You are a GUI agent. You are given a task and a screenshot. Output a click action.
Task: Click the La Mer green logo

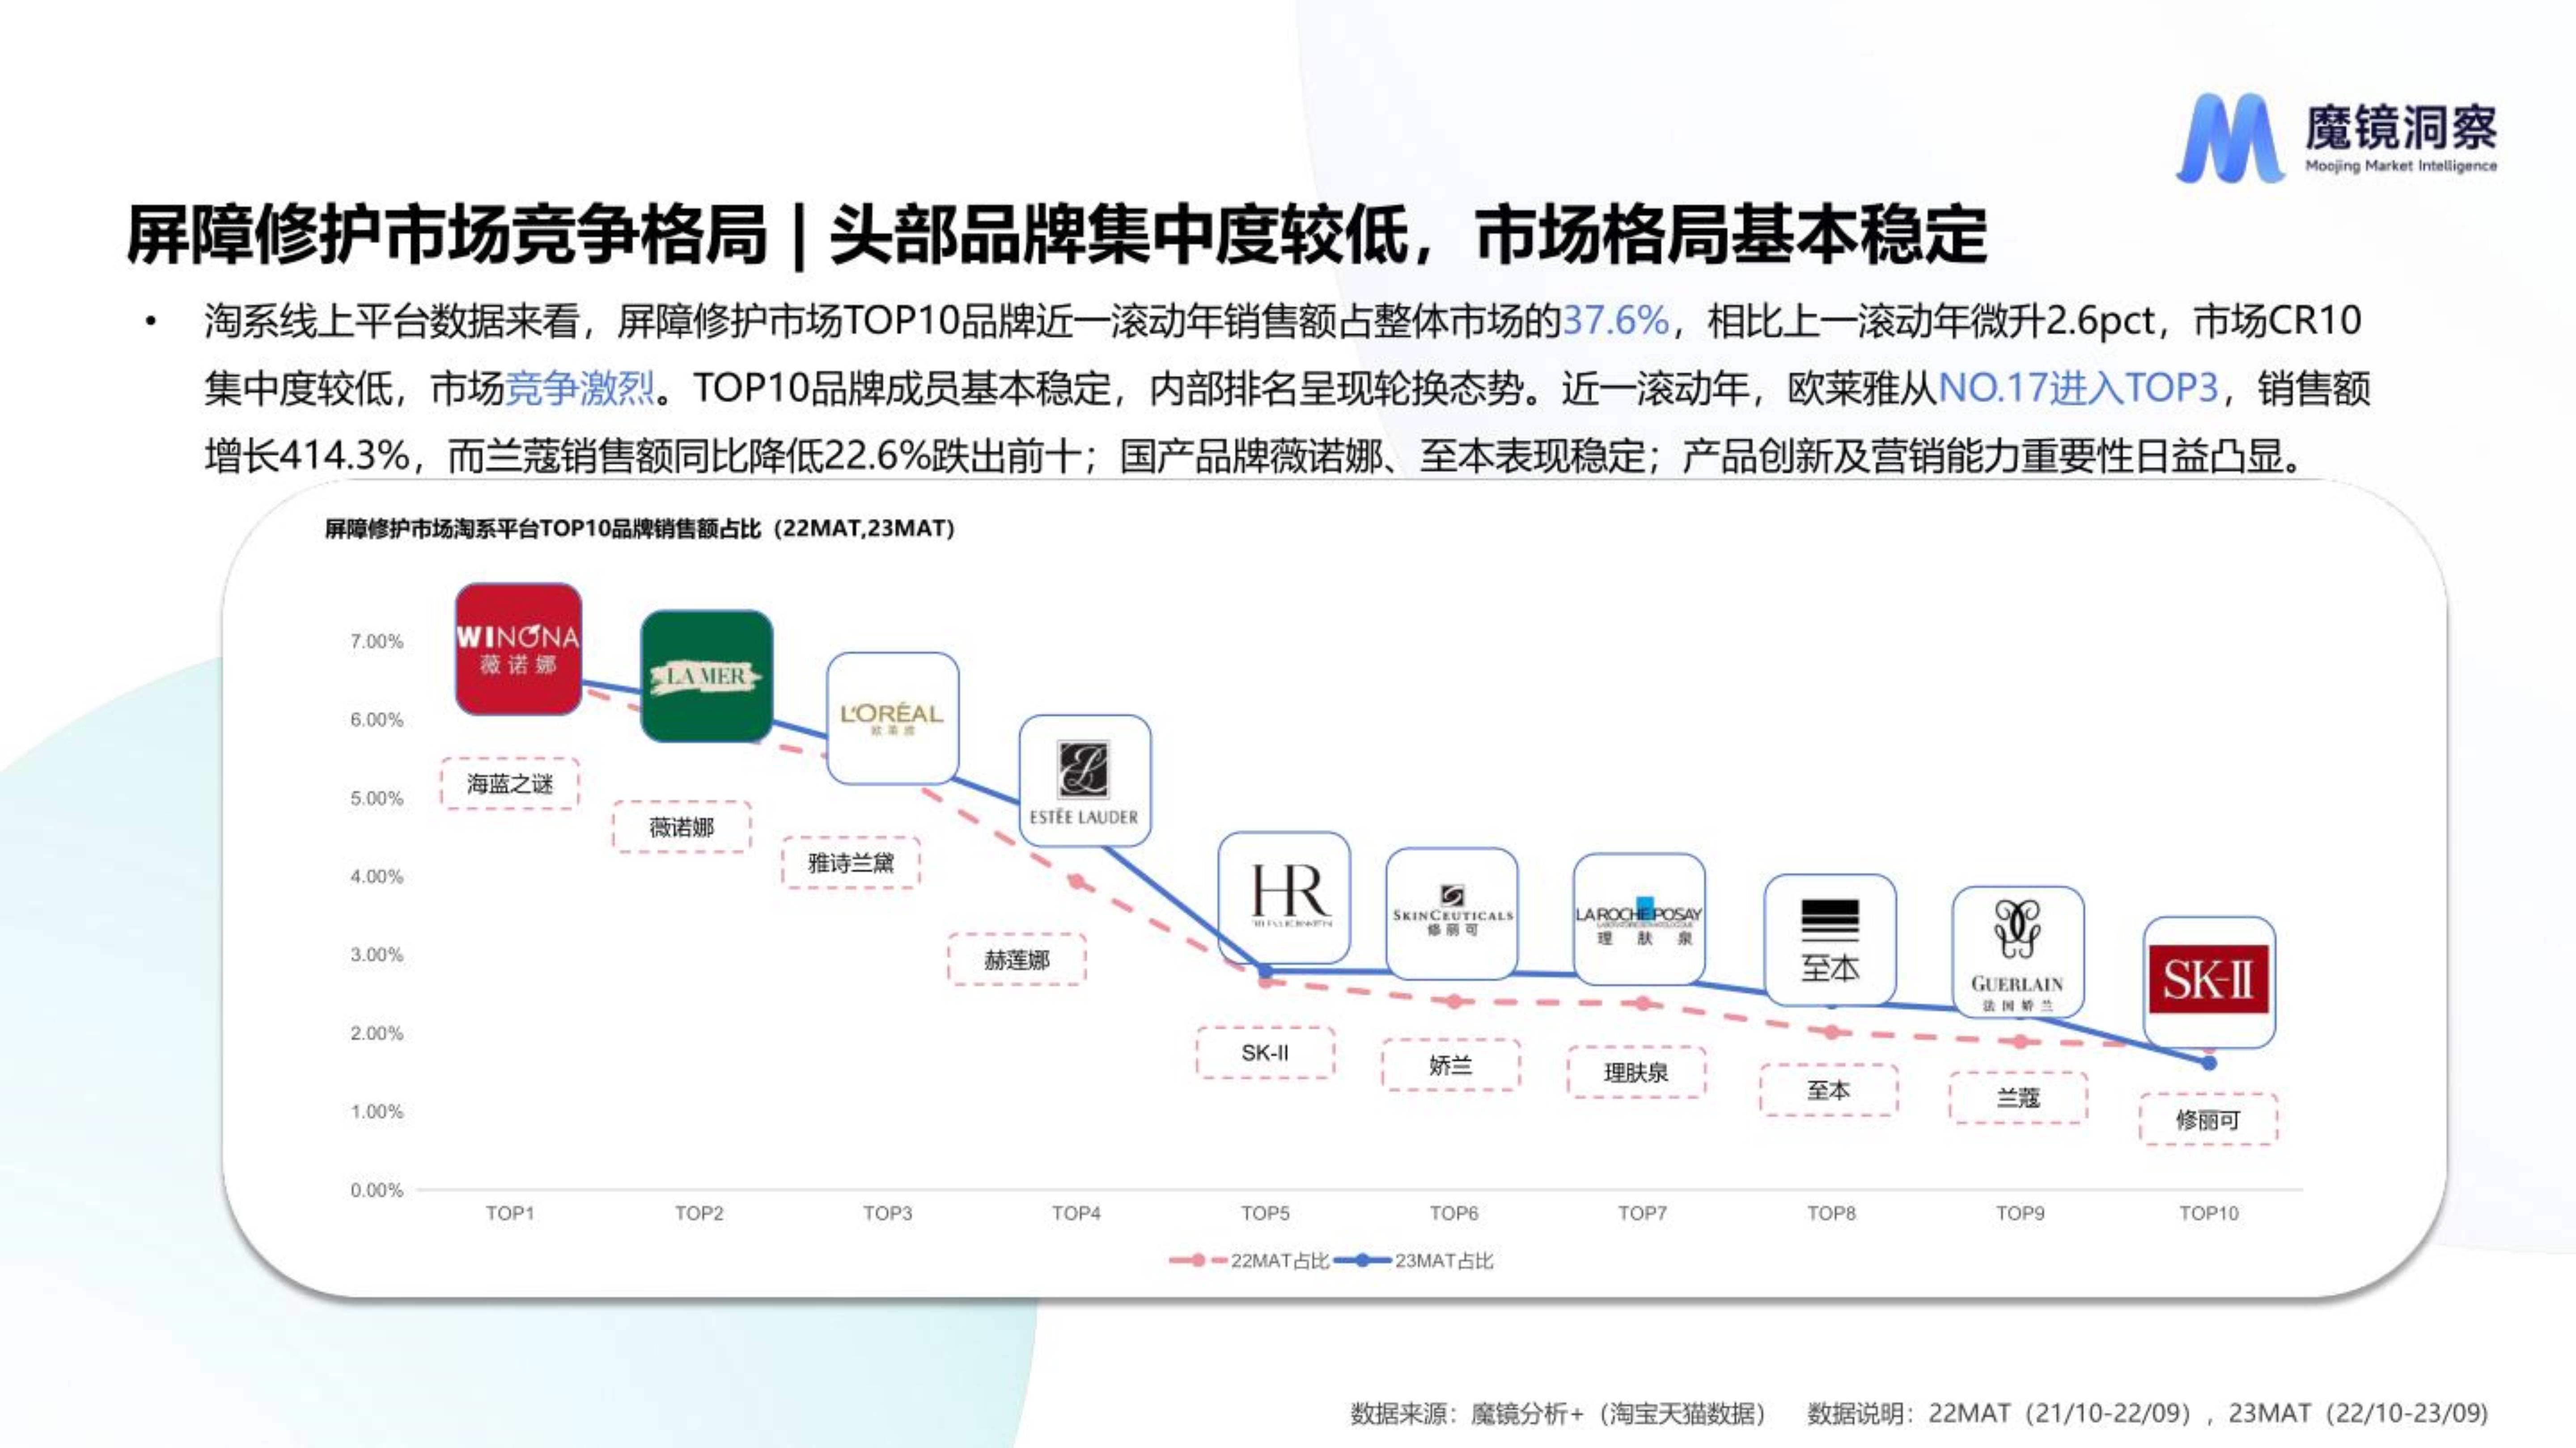(706, 677)
